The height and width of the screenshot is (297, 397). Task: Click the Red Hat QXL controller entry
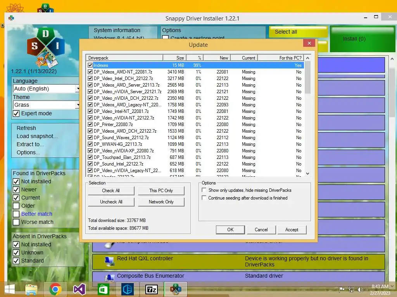(238, 262)
